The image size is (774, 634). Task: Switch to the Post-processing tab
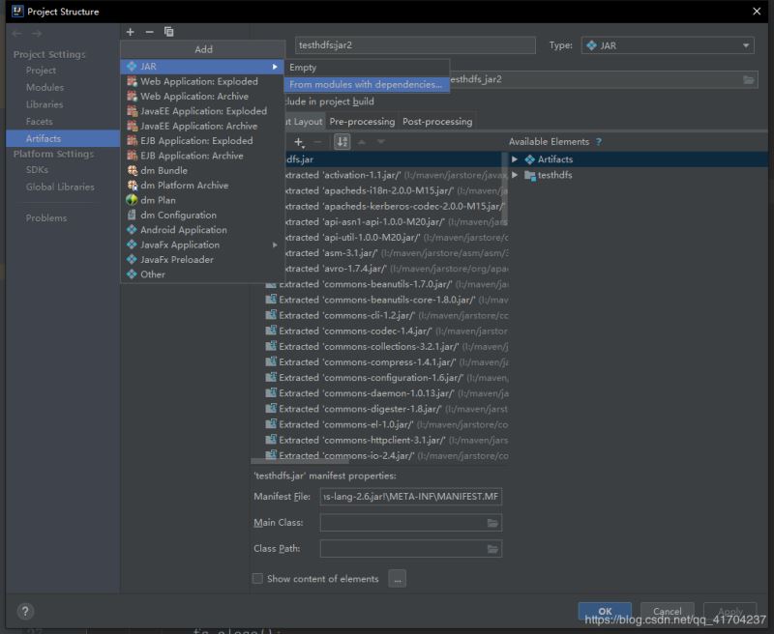coord(437,122)
